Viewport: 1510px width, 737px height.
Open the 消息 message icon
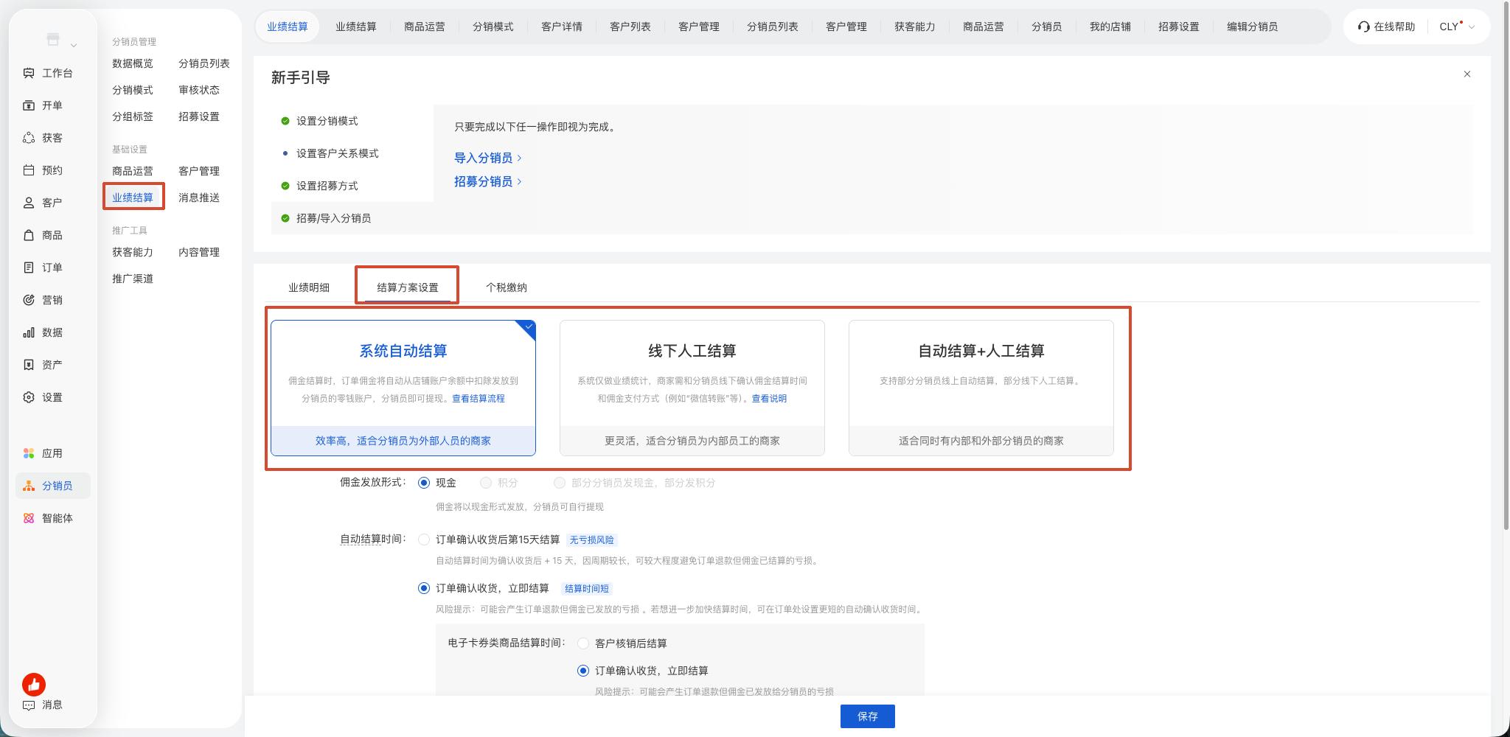29,705
